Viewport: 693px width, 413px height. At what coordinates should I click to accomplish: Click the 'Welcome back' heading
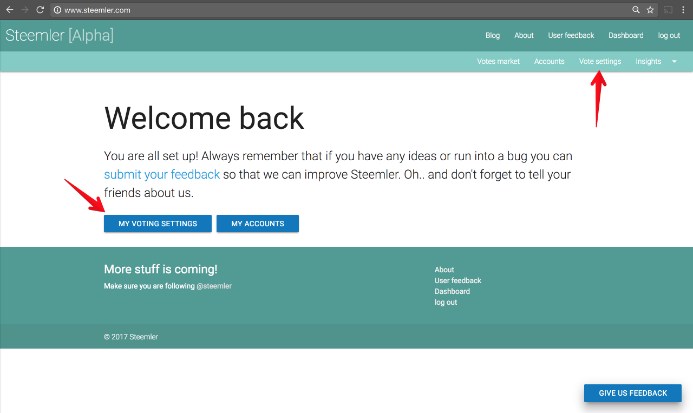coord(204,117)
